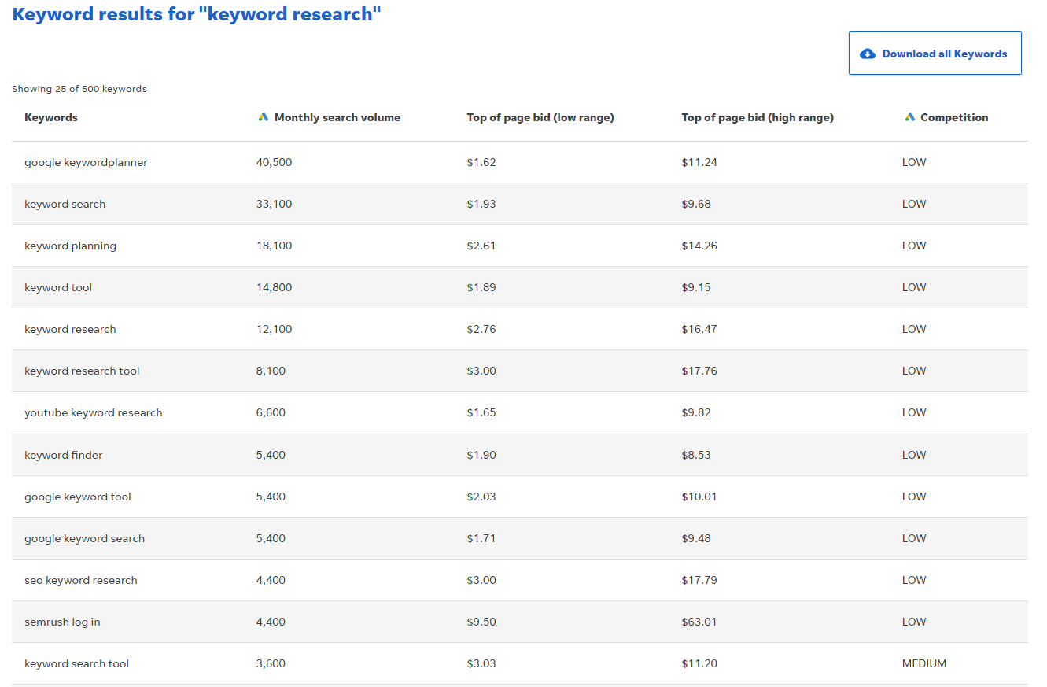This screenshot has height=687, width=1047.
Task: Click the $10.01 high range bid
Action: click(699, 497)
